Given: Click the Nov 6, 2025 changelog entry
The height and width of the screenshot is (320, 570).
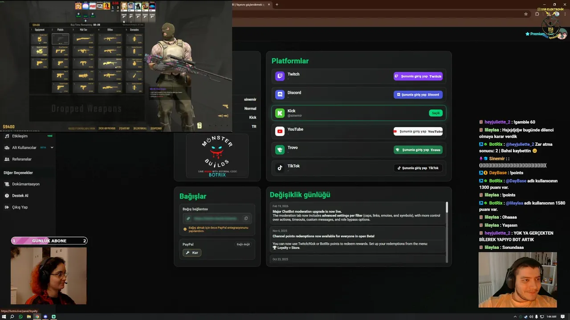Looking at the screenshot, I should point(358,239).
